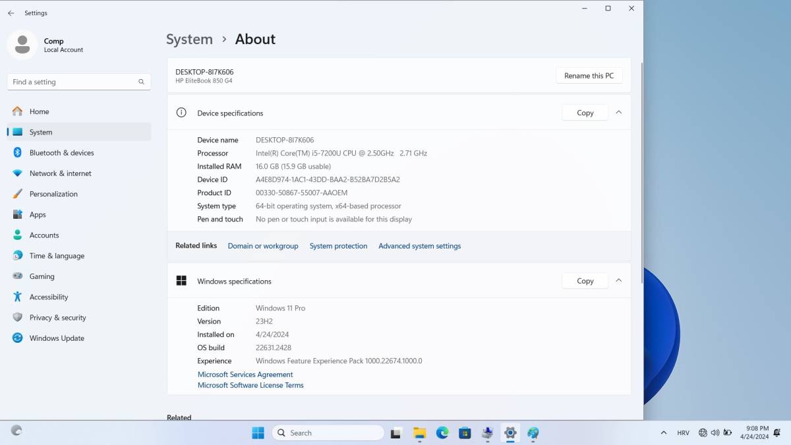The height and width of the screenshot is (445, 791).
Task: Click the search magnifier in Find a setting
Action: pos(141,82)
